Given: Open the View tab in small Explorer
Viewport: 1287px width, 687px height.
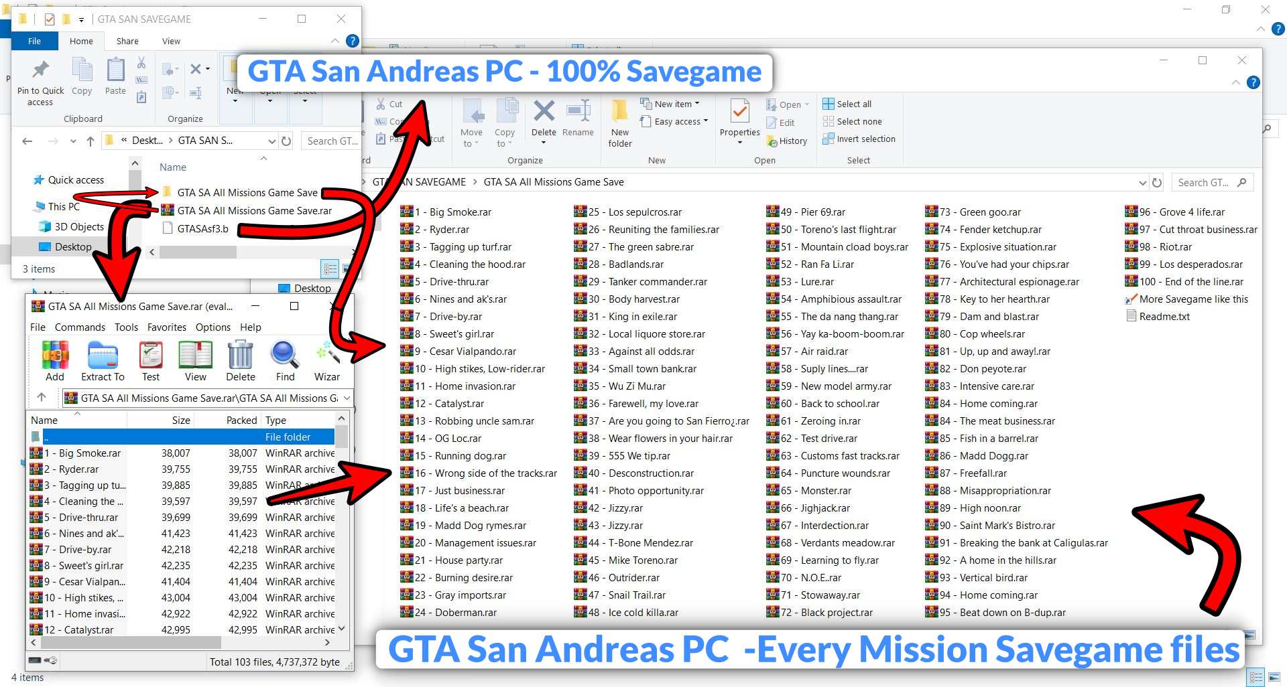Looking at the screenshot, I should (x=171, y=41).
